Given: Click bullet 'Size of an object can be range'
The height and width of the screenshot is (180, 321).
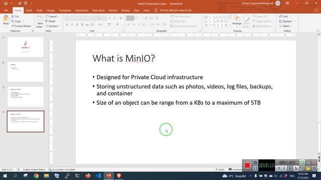Looking at the screenshot, I should click(x=179, y=102).
